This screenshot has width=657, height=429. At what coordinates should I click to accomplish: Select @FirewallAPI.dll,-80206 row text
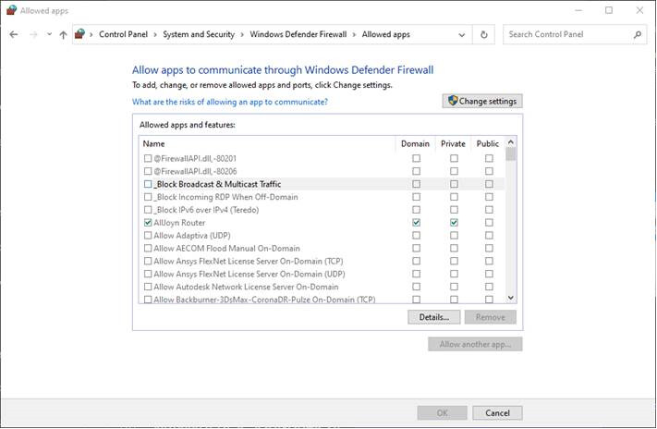195,171
